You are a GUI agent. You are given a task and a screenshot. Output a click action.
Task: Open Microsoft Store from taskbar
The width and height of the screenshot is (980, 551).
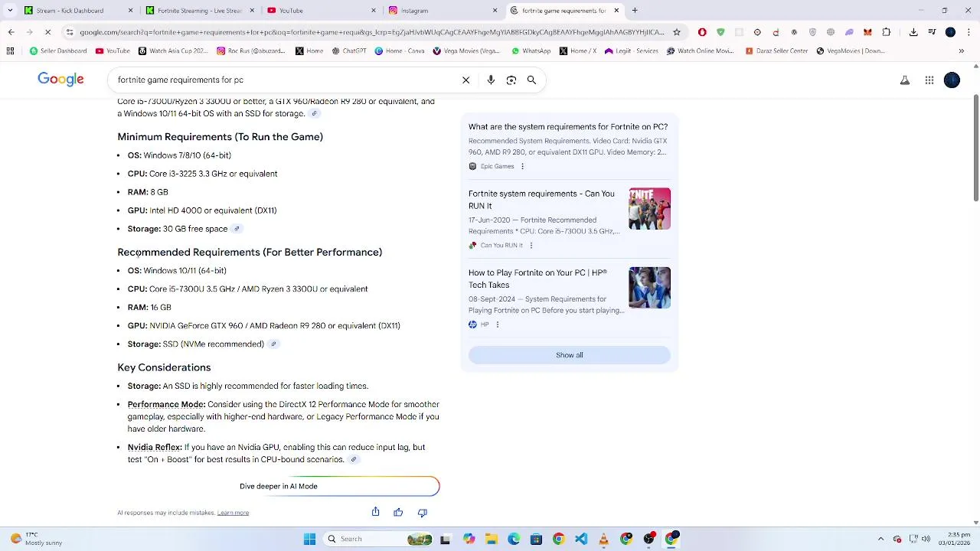[x=536, y=539]
